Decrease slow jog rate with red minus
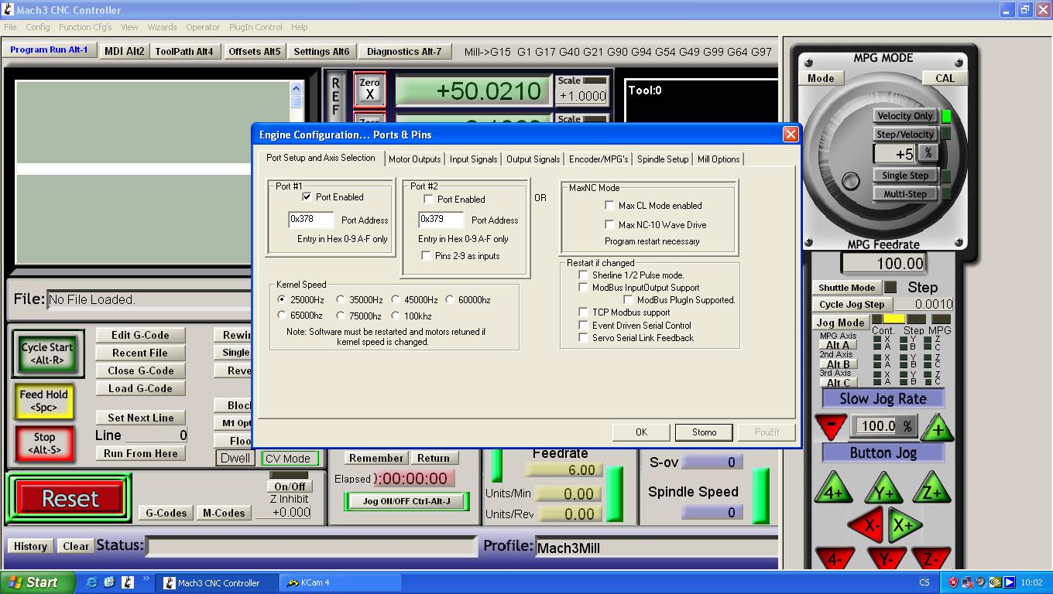Screen dimensions: 1053x594 pos(831,426)
